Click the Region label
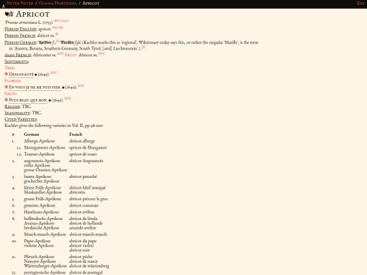 [x=12, y=107]
